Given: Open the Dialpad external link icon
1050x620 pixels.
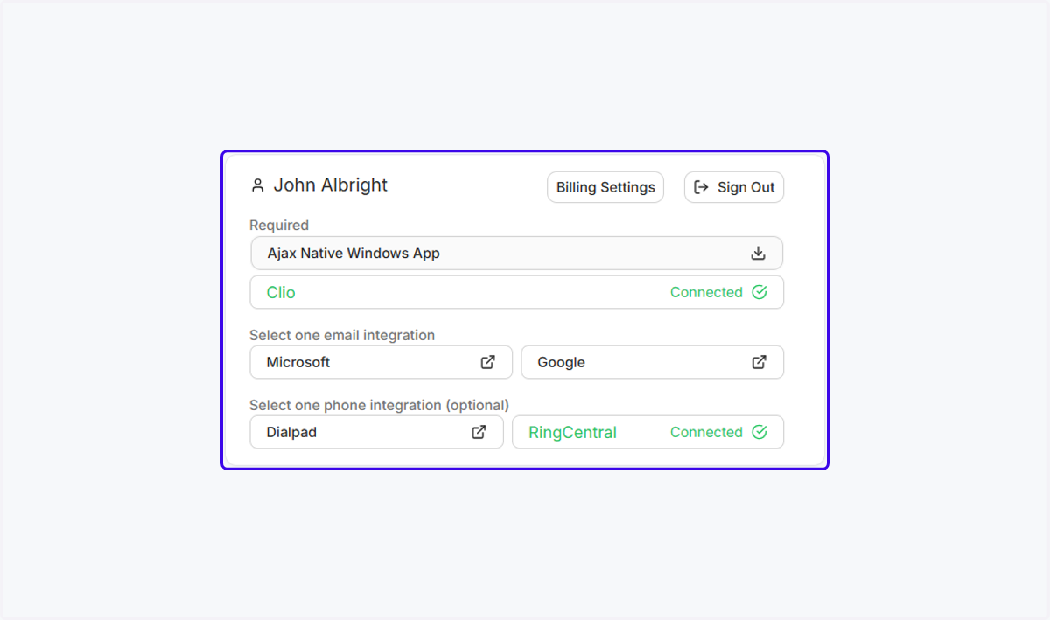Looking at the screenshot, I should 479,432.
